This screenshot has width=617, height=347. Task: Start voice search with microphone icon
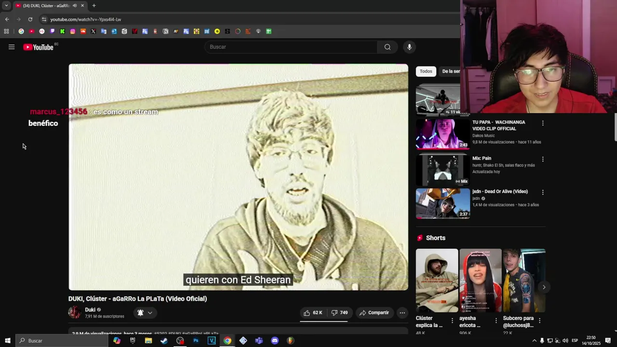(x=409, y=47)
